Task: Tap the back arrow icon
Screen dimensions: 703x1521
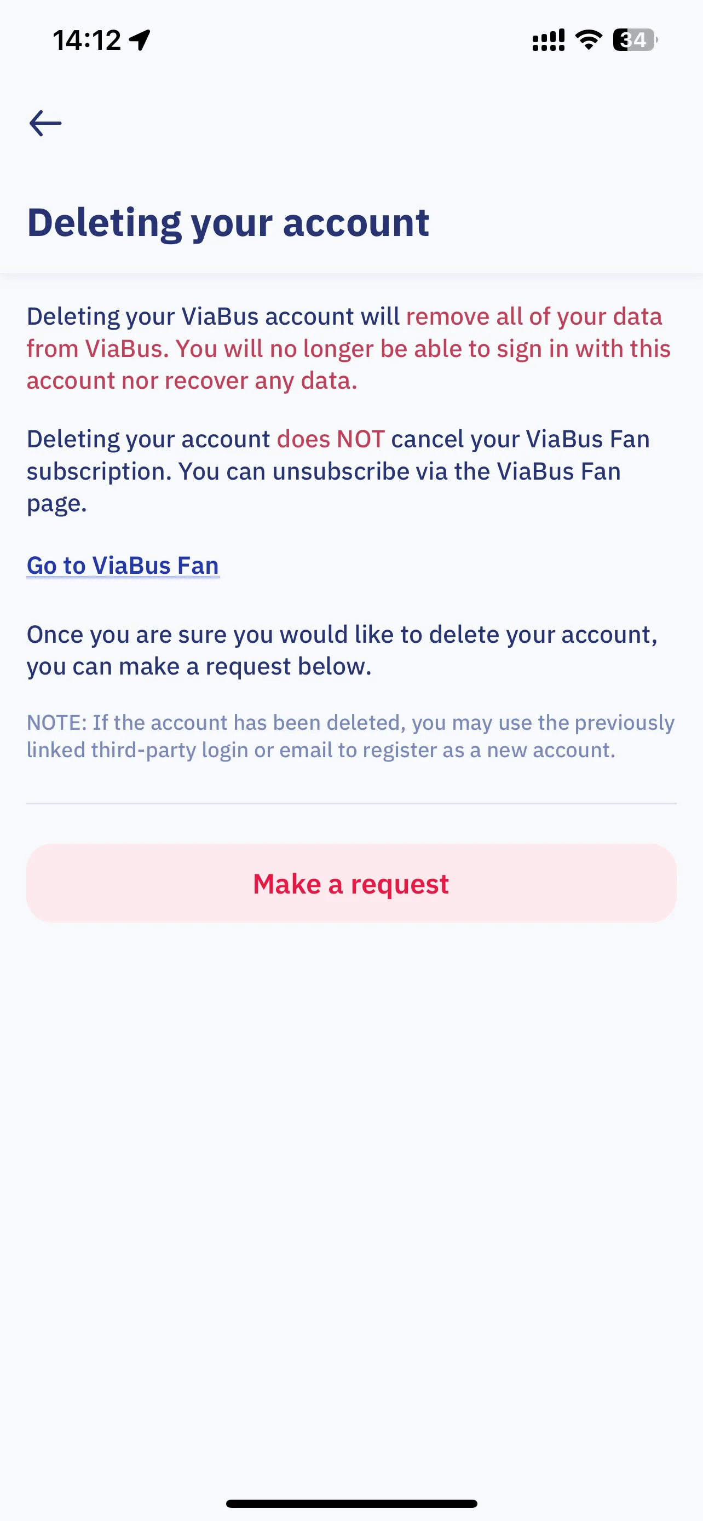Action: (45, 123)
